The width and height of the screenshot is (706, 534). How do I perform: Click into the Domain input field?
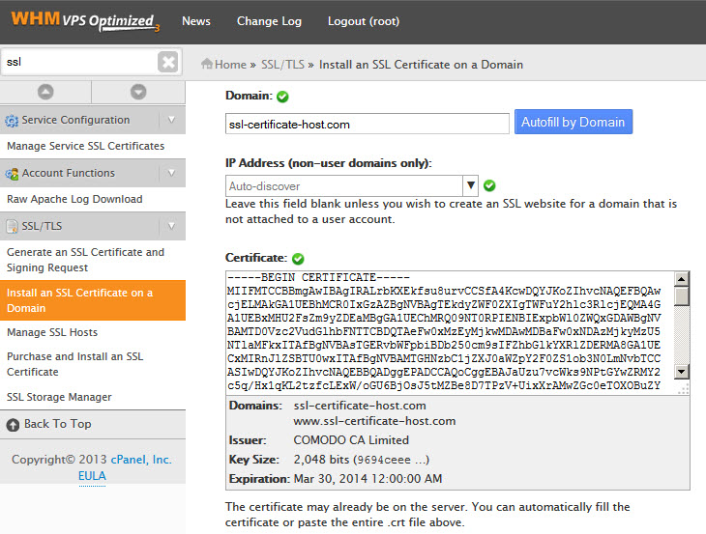(x=367, y=124)
